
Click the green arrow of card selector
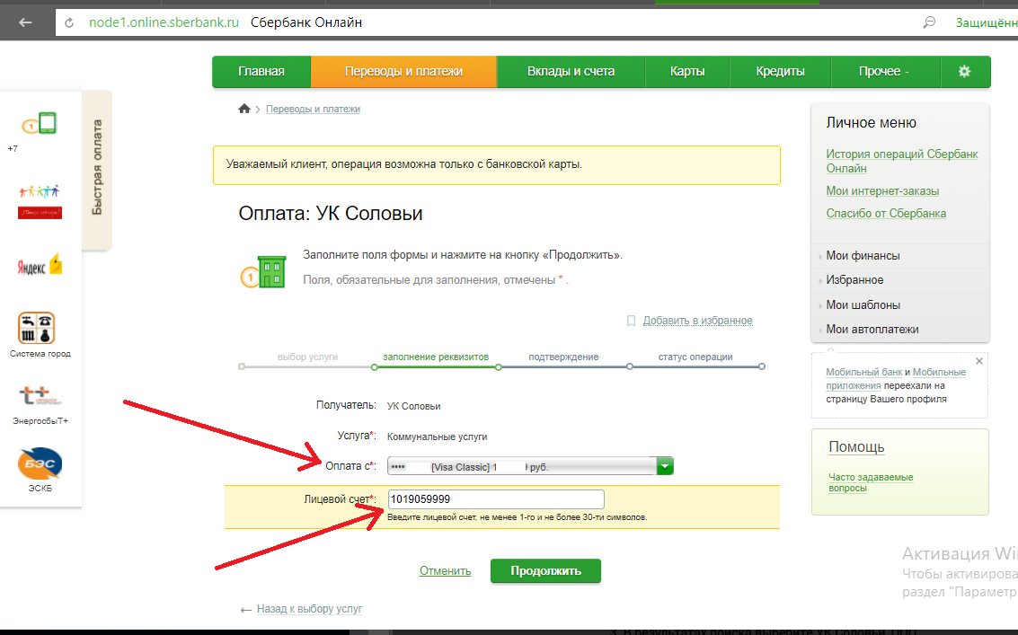point(665,466)
